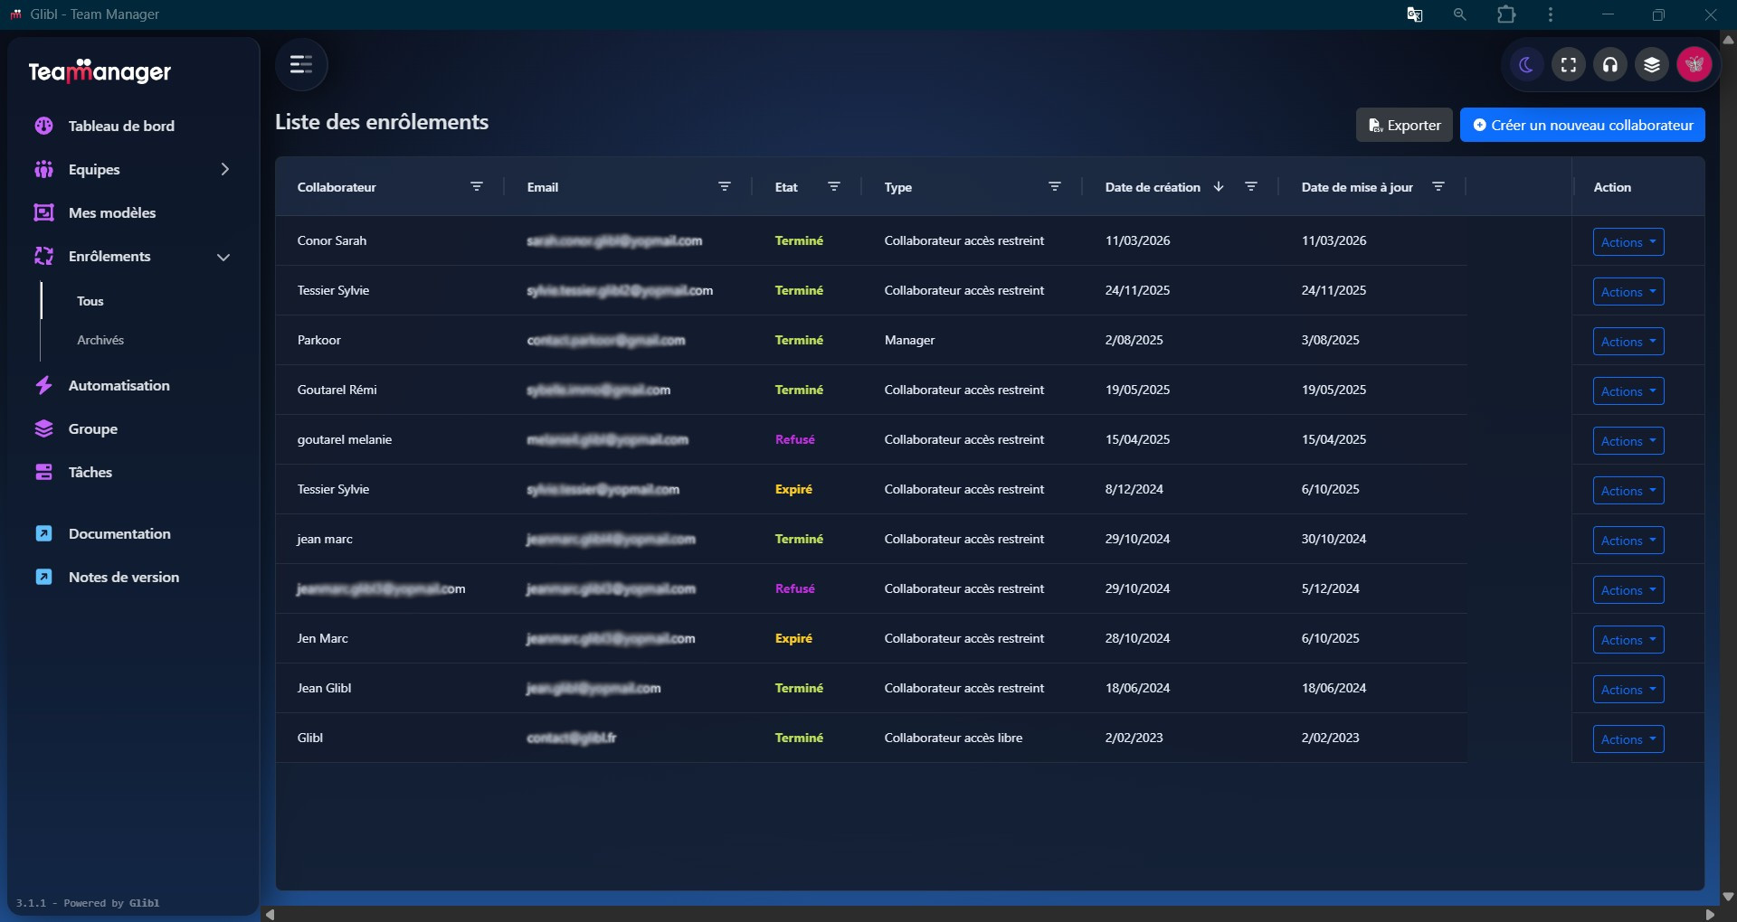
Task: Toggle sort order on Date de création
Action: click(1219, 187)
